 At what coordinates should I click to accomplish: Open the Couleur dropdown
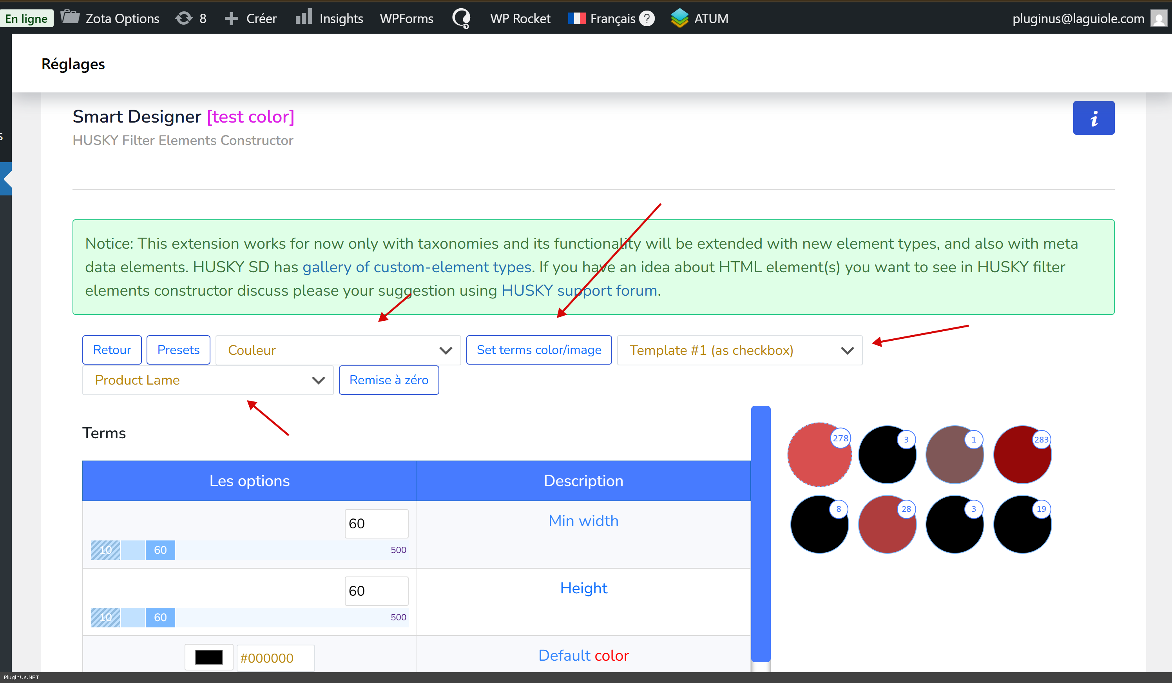pyautogui.click(x=338, y=350)
